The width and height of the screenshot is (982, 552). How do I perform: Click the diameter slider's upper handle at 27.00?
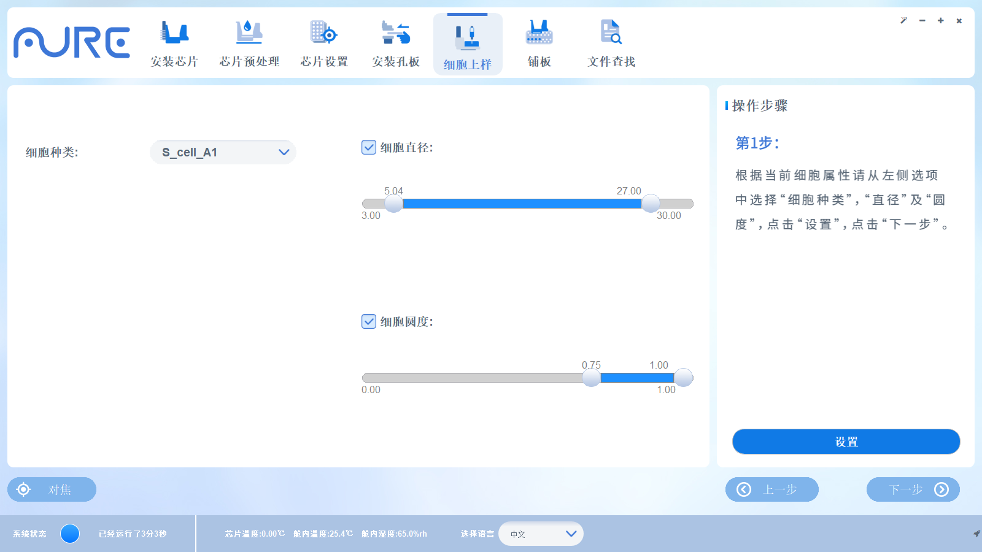651,203
